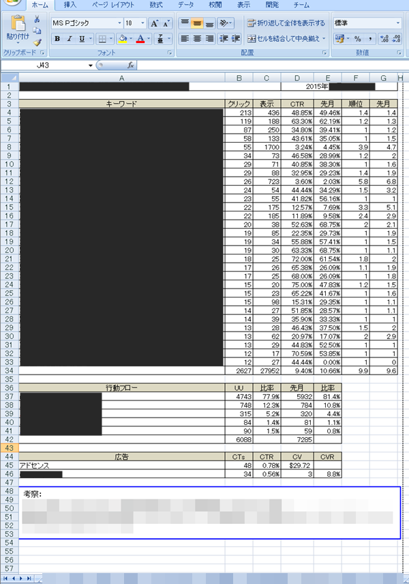The image size is (409, 584).
Task: Expand the Font dialog launcher
Action: click(170, 53)
